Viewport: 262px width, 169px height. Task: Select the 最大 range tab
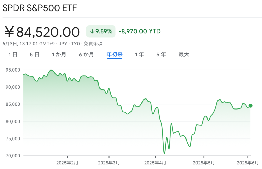pos(184,54)
